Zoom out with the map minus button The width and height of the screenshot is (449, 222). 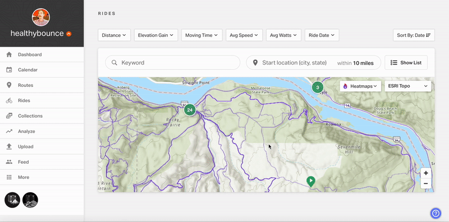point(426,183)
